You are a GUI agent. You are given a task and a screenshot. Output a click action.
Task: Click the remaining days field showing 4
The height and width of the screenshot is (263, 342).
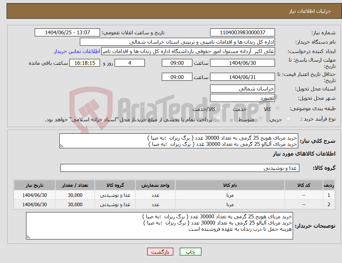point(130,63)
